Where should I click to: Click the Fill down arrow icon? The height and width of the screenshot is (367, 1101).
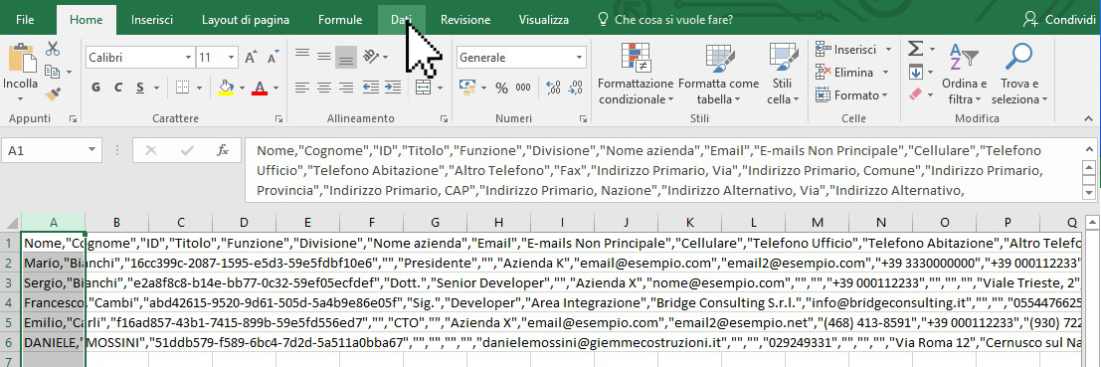point(915,72)
